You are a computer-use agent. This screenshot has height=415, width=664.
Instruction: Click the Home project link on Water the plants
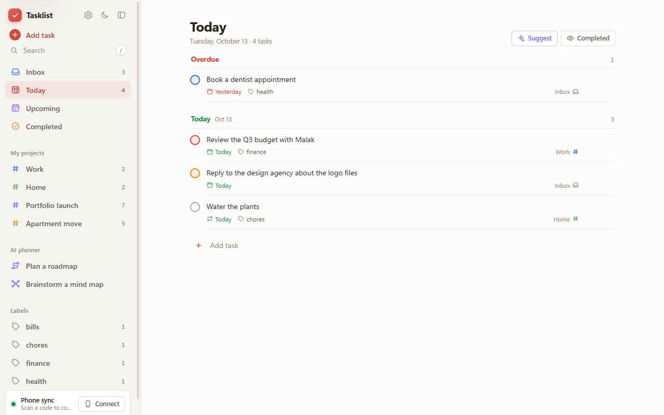click(x=566, y=219)
